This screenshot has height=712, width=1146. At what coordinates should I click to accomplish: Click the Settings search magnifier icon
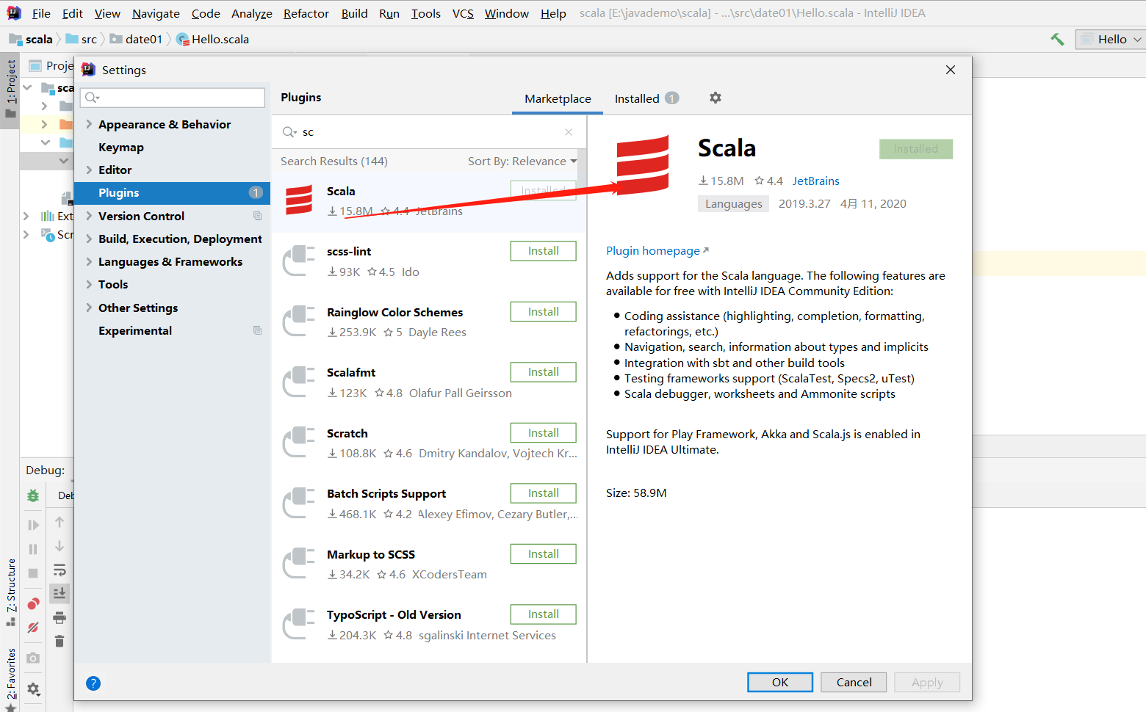click(91, 98)
